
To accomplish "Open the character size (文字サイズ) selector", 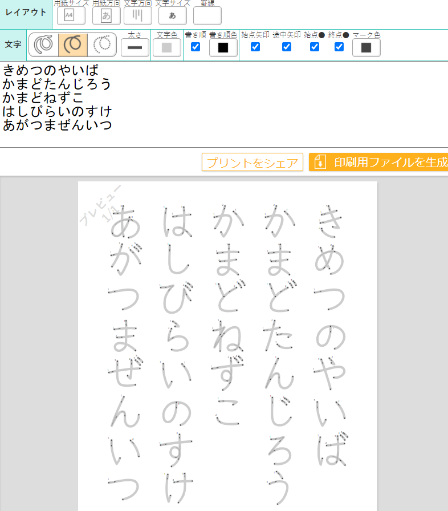I will [172, 15].
